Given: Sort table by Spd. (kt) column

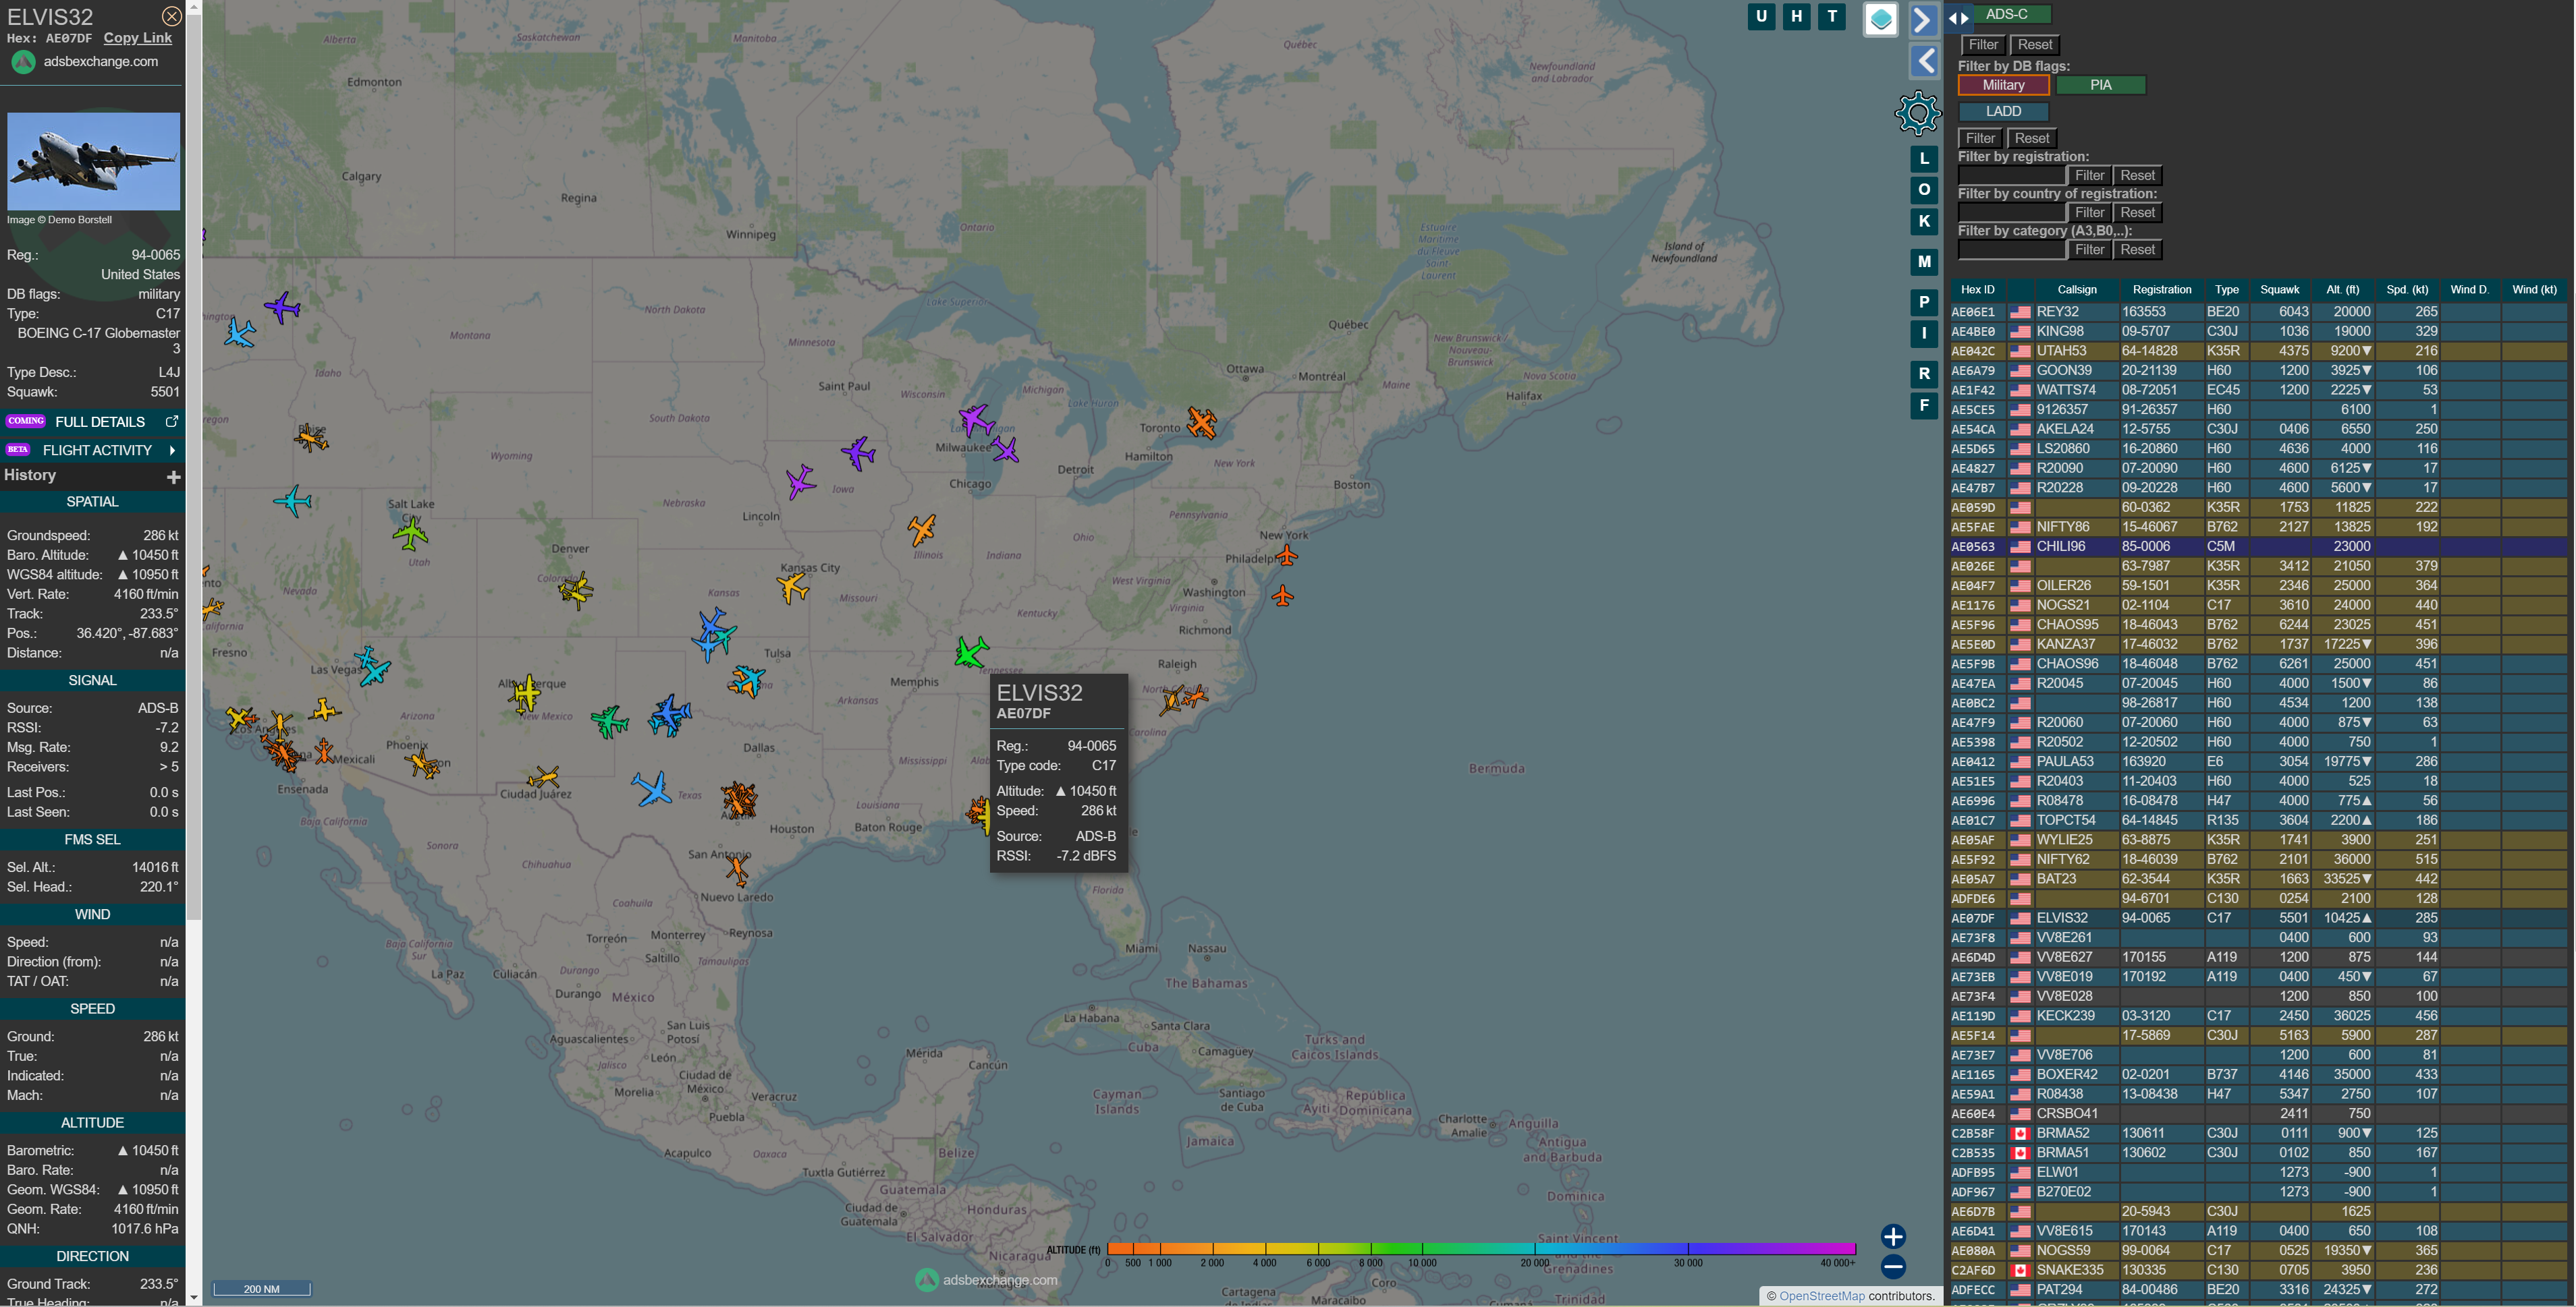Looking at the screenshot, I should pos(2406,290).
